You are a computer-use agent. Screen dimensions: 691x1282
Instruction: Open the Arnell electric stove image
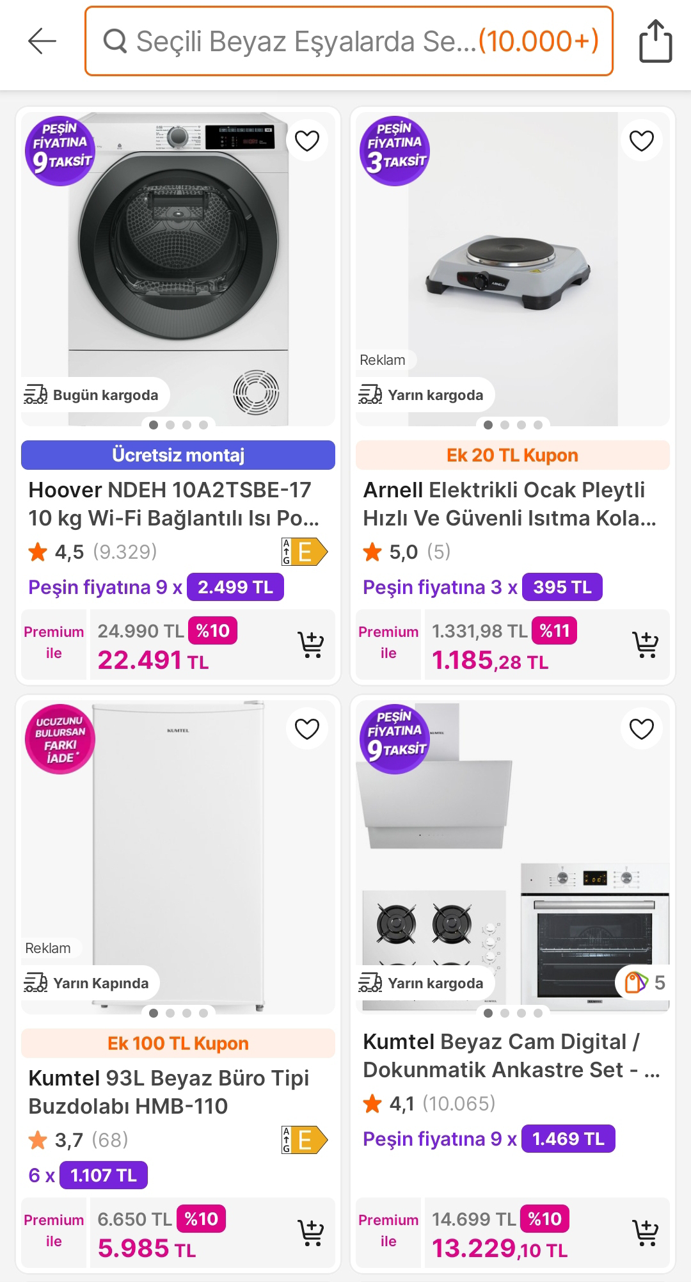(x=512, y=256)
